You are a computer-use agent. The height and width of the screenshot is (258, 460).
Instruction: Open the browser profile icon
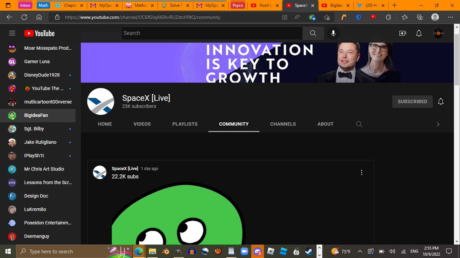[435, 17]
